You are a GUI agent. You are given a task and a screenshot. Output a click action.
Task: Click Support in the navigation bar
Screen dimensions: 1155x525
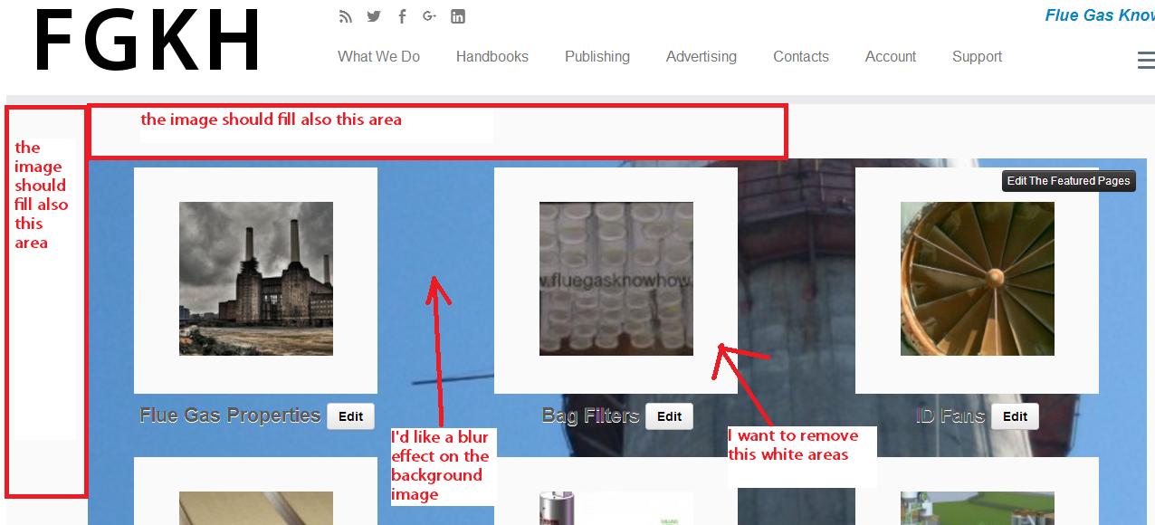click(977, 56)
